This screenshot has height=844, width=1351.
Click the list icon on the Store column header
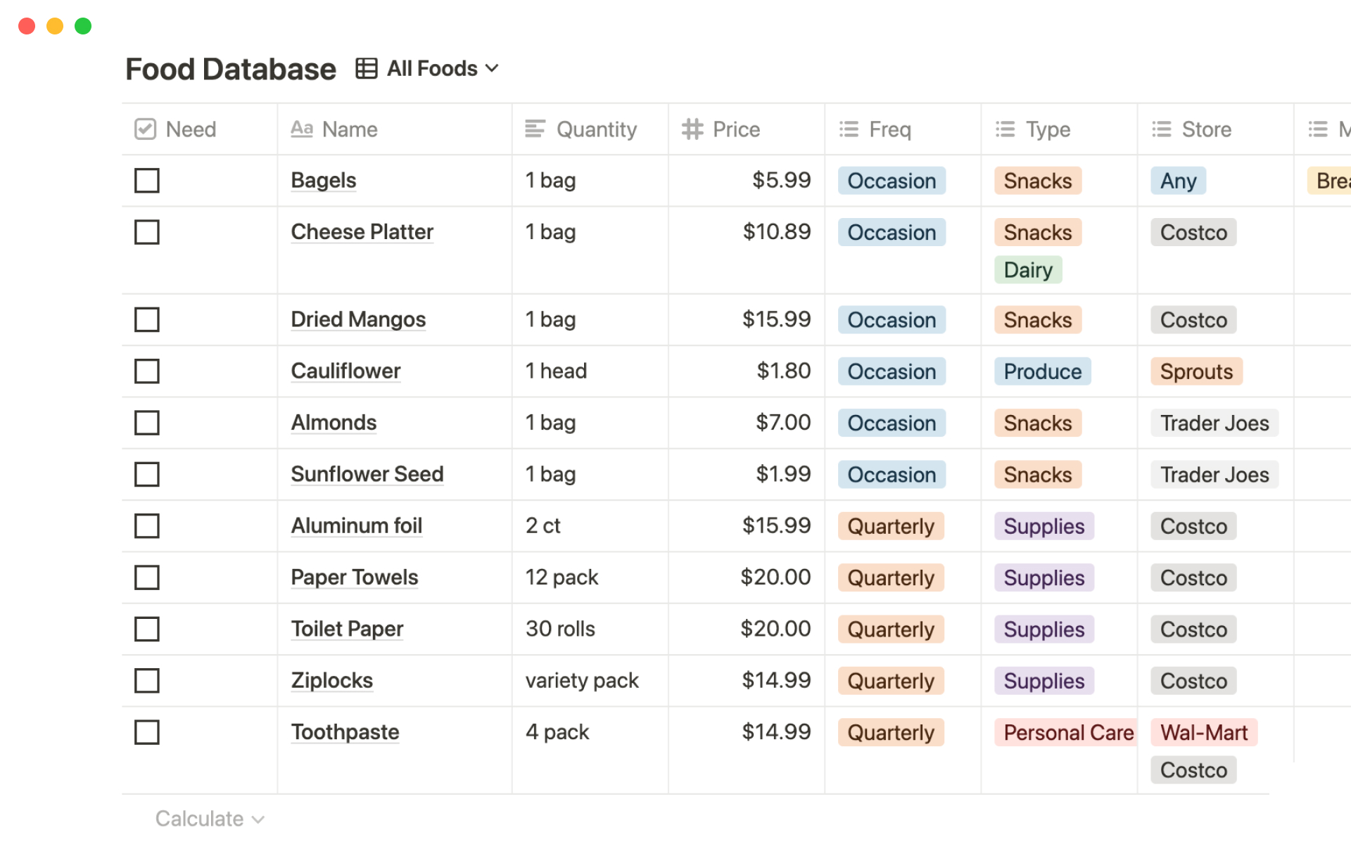[1161, 129]
